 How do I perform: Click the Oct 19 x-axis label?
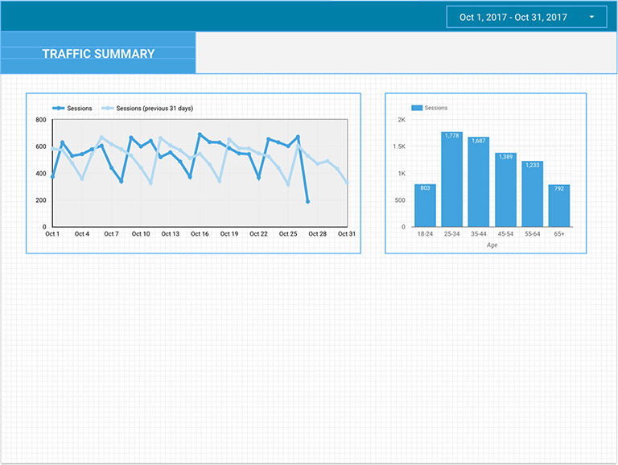click(x=229, y=233)
